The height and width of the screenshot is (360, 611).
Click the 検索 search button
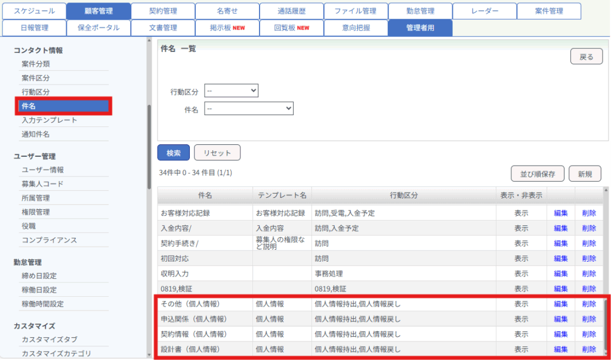pyautogui.click(x=174, y=153)
